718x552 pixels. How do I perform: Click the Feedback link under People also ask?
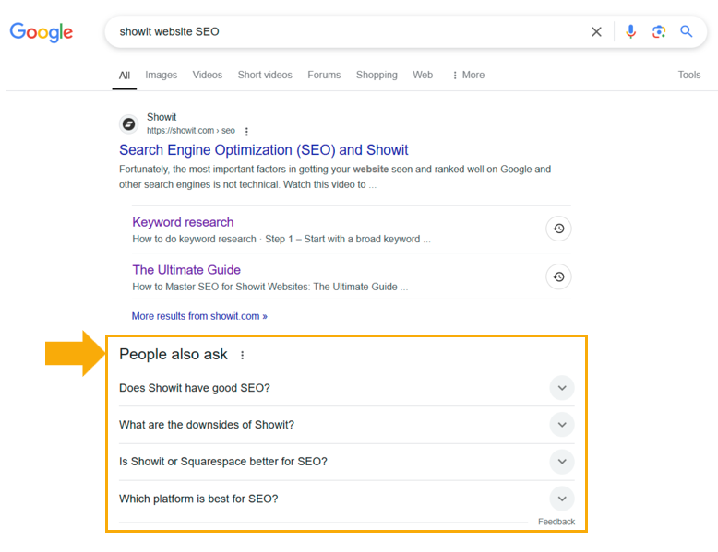click(556, 522)
